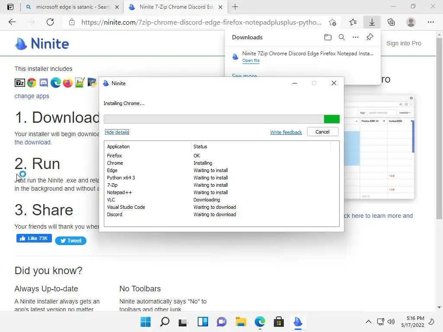Click the Ninite Pro screenshot thumbnail
The height and width of the screenshot is (332, 443).
379,147
